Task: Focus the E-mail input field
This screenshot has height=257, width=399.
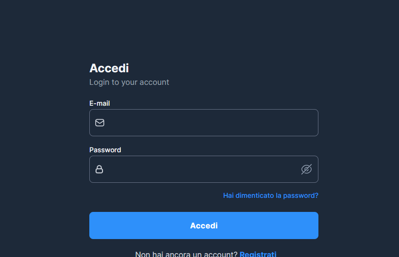Action: [209, 123]
